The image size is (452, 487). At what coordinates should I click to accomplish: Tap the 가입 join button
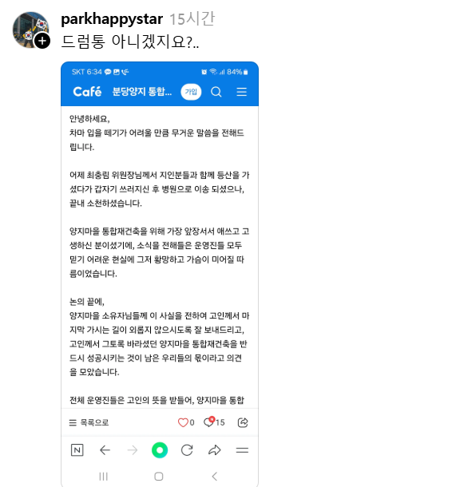coord(191,92)
